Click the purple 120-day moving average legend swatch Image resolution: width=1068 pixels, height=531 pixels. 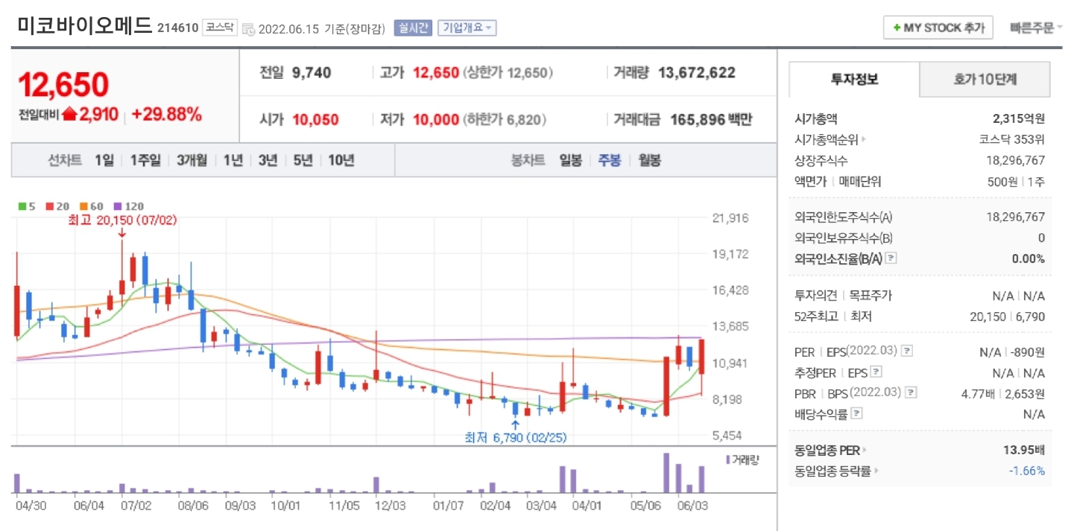coord(116,206)
